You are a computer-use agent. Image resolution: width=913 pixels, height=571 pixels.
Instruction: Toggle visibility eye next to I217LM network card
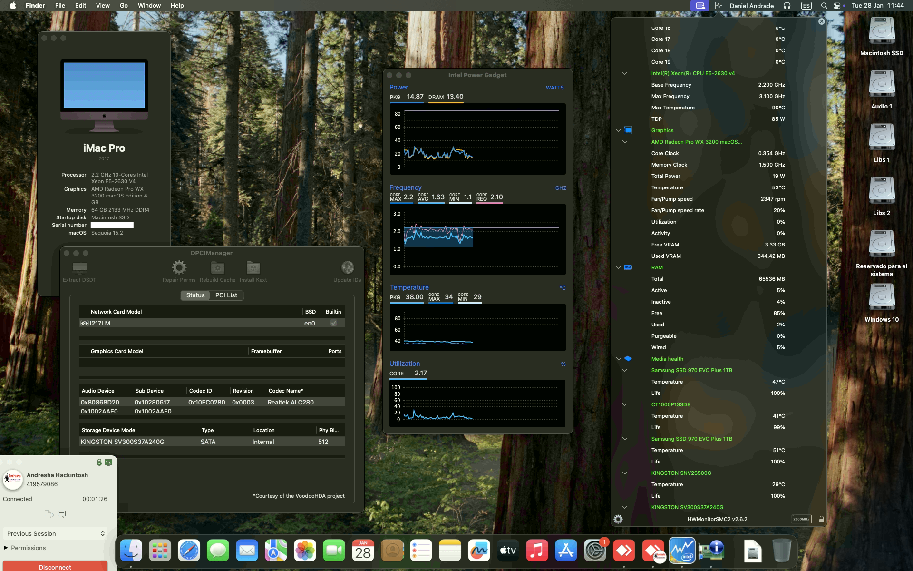(x=85, y=323)
